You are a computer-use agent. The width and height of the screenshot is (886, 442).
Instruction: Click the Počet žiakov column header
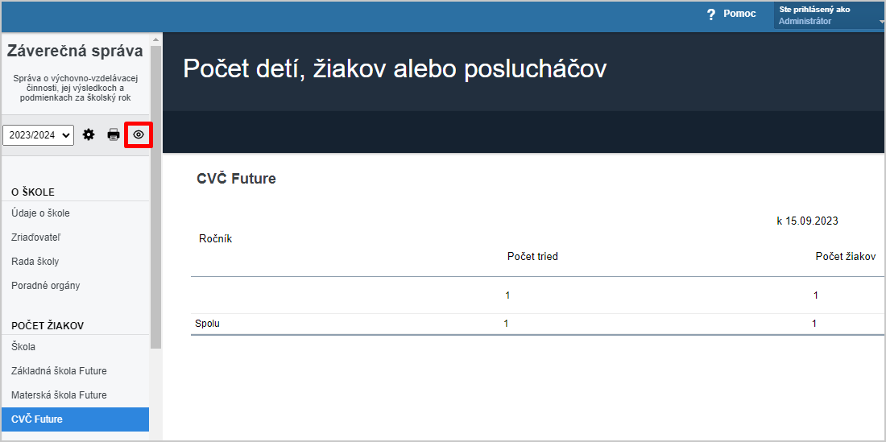[x=845, y=256]
